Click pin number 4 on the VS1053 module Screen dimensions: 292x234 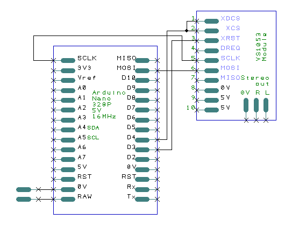click(193, 48)
